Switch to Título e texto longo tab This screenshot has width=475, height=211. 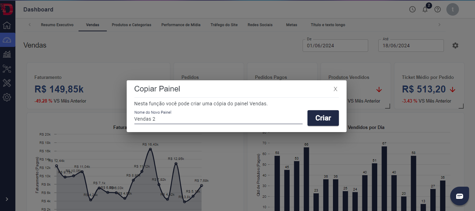pyautogui.click(x=328, y=25)
